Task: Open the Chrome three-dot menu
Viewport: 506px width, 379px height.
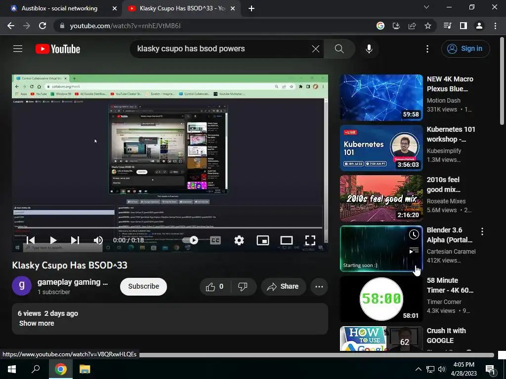Action: pos(495,26)
